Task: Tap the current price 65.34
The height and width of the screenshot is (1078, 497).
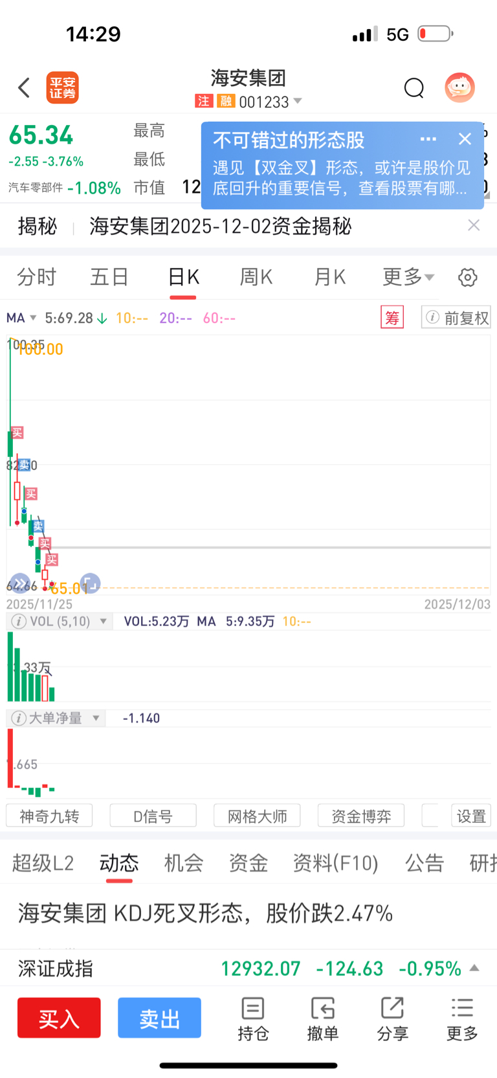Action: click(41, 135)
